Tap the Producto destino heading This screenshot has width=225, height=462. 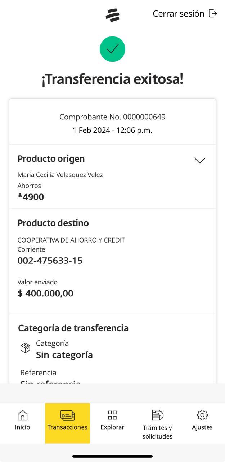click(53, 223)
